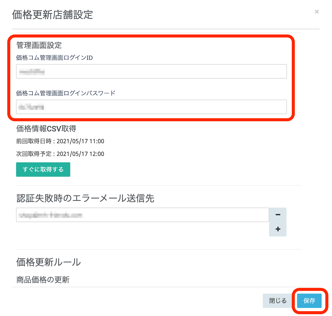This screenshot has width=332, height=316.
Task: Click the 管理画面設定 section heading
Action: [x=39, y=45]
